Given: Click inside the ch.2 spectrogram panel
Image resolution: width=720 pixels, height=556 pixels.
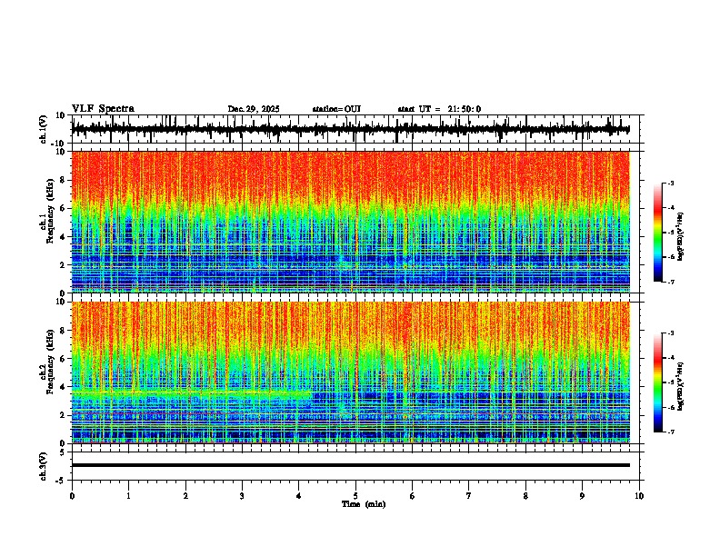Looking at the screenshot, I should pyautogui.click(x=351, y=372).
